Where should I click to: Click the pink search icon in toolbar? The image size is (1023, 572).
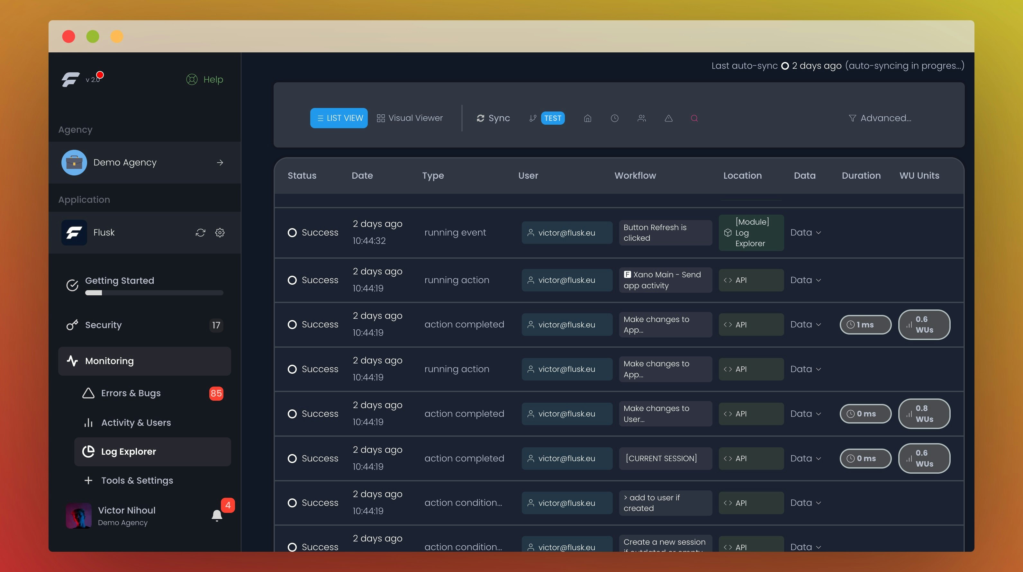click(694, 118)
